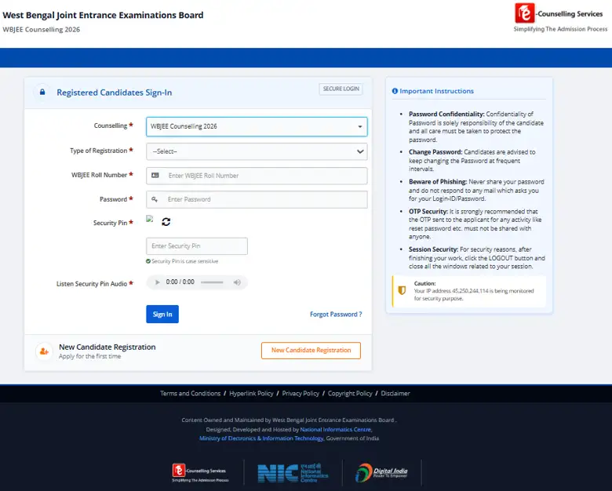Click the 0:00 / 0:00 audio time display
The image size is (612, 491).
(180, 282)
